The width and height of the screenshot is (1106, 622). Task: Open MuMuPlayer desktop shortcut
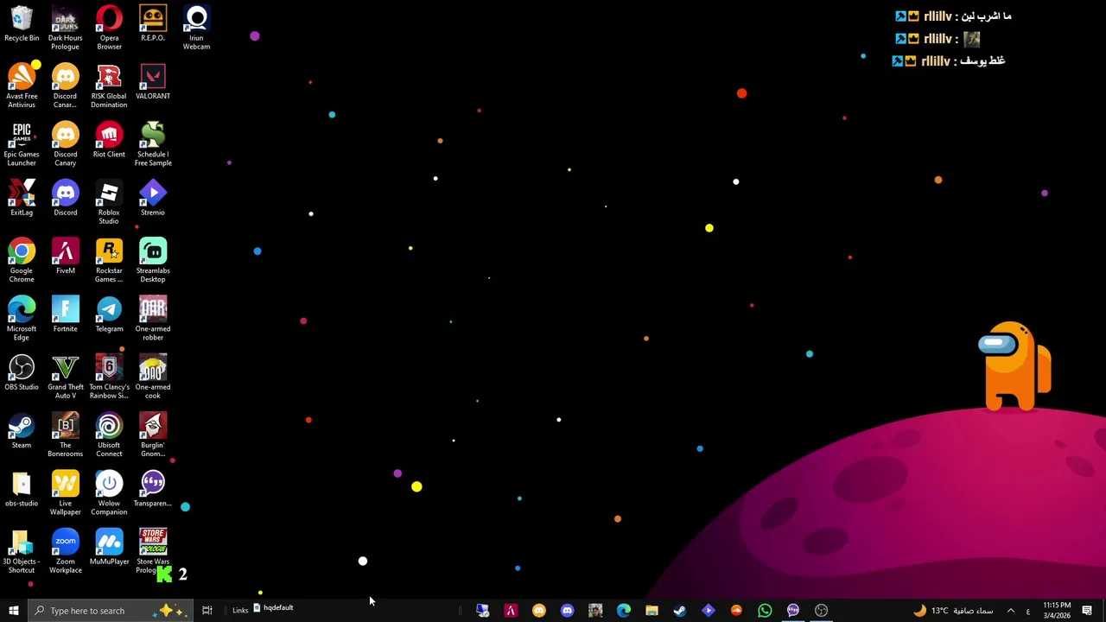(109, 547)
